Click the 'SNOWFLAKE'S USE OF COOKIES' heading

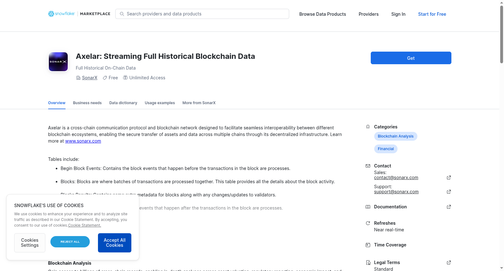point(49,206)
